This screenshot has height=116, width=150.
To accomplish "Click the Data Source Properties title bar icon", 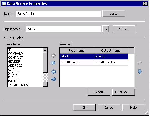I will click(x=4, y=4).
